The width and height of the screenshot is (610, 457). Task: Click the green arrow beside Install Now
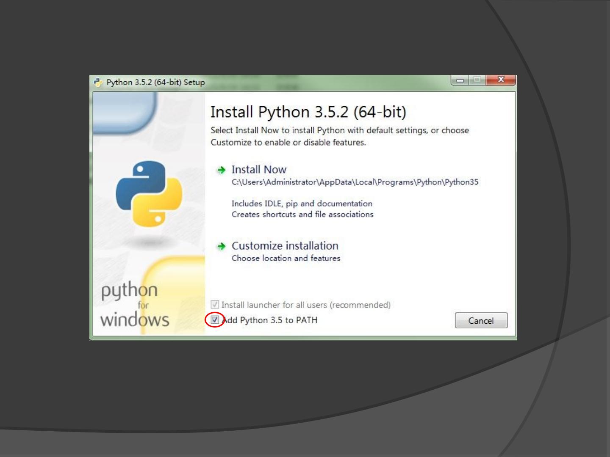(x=221, y=170)
